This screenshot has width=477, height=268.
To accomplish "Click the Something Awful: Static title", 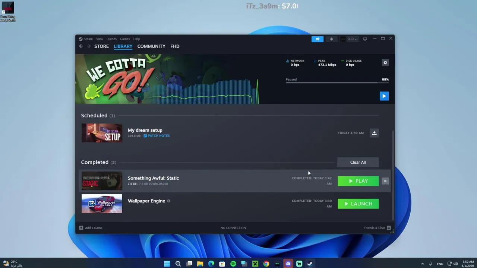I will [x=153, y=178].
